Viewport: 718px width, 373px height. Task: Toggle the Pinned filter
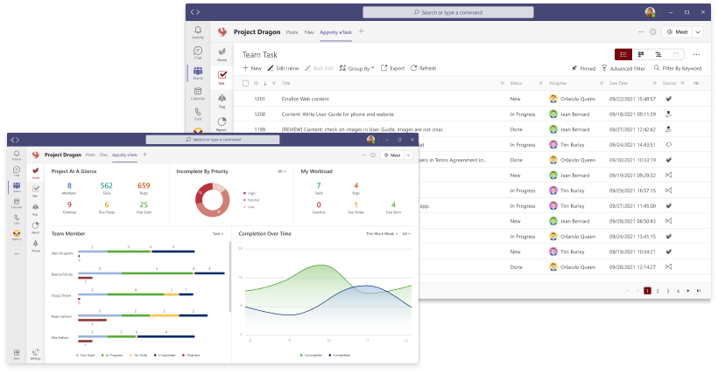(584, 68)
